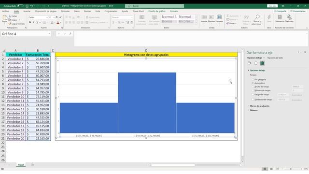The image size is (309, 174).
Task: Select Por categoría radio option
Action: [253, 79]
